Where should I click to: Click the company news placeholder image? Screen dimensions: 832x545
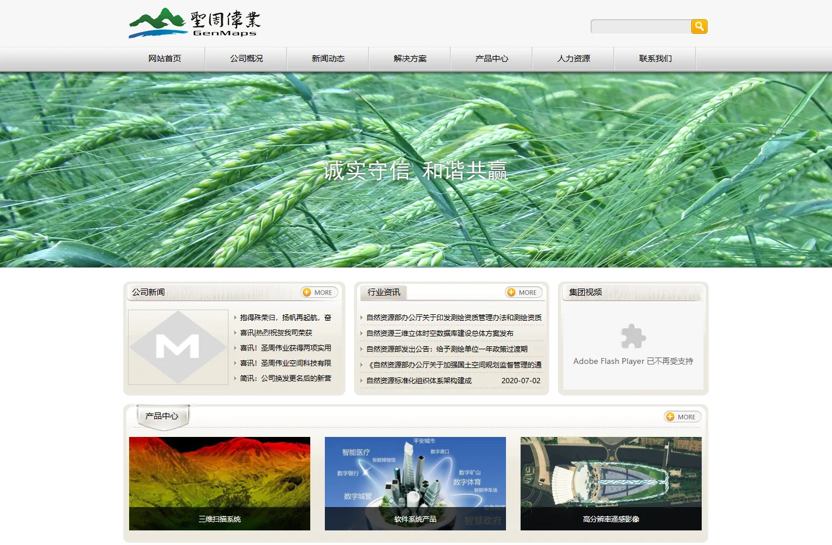point(178,347)
